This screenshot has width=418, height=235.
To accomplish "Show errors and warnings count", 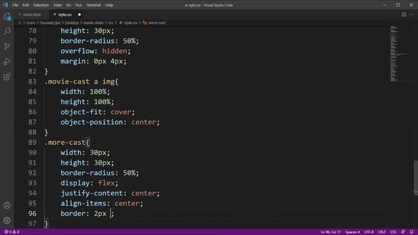I will 12,232.
